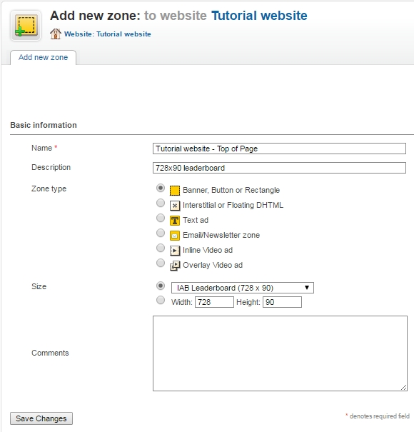
Task: Focus the zone Name text field
Action: tap(279, 149)
